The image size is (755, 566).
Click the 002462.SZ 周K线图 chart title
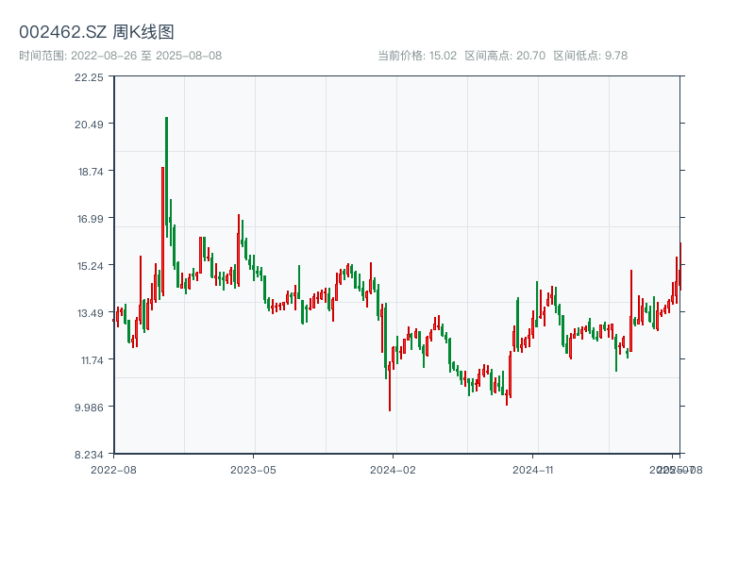coord(96,32)
